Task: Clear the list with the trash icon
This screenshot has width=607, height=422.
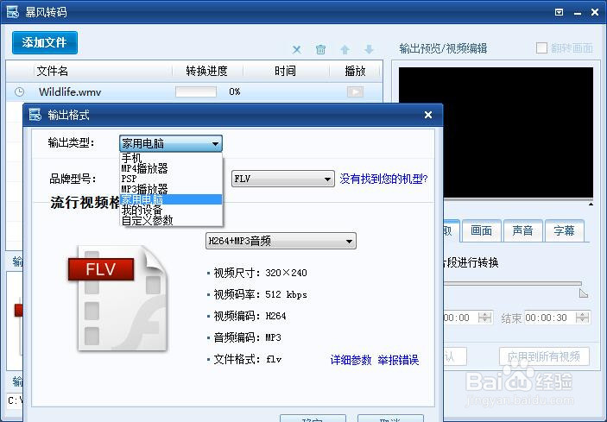Action: pos(320,49)
